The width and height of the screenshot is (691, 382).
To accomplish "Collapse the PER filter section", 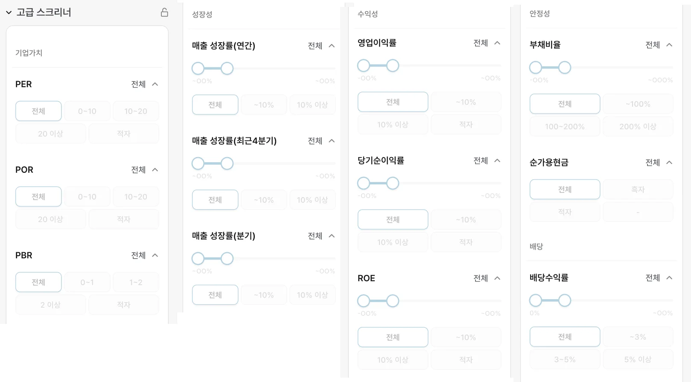I will coord(155,84).
